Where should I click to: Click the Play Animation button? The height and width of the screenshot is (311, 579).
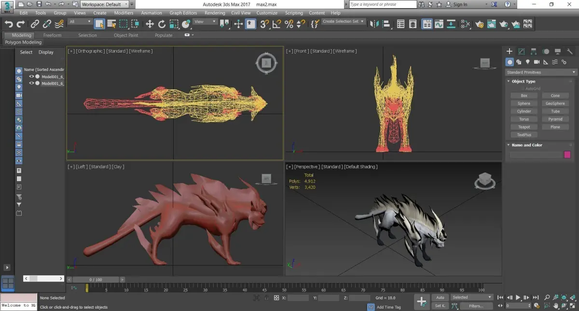coord(518,297)
